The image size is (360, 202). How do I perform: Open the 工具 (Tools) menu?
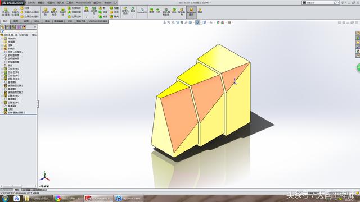(70, 3)
